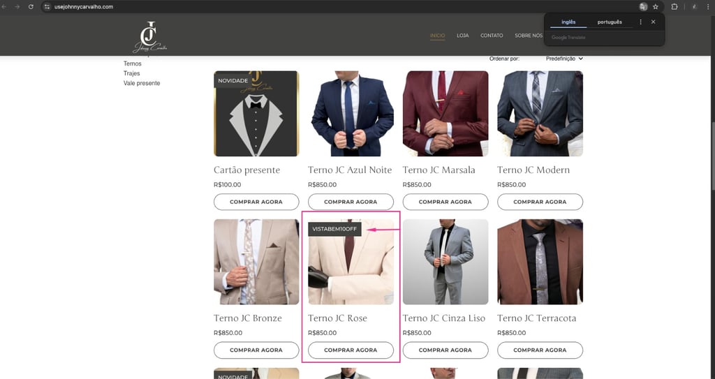Close the Google Translate popup
715x379 pixels.
pos(654,22)
